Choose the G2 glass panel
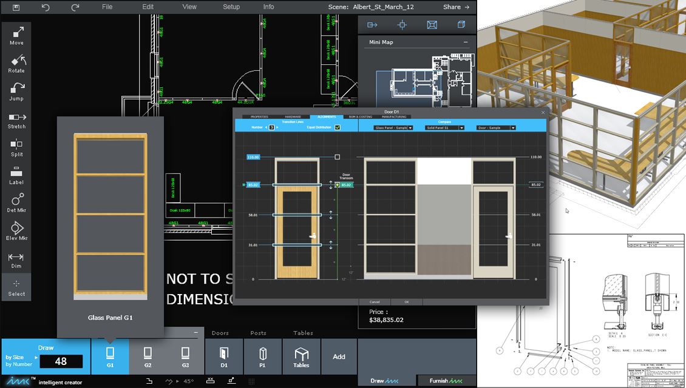Image resolution: width=686 pixels, height=388 pixels. click(x=148, y=356)
